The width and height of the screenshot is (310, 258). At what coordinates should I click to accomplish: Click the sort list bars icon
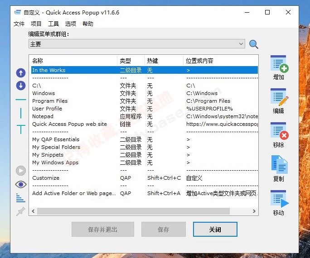(x=21, y=198)
